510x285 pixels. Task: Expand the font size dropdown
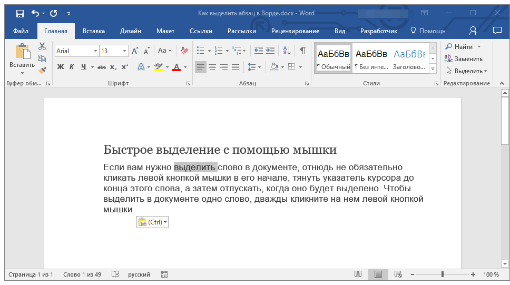coord(125,51)
